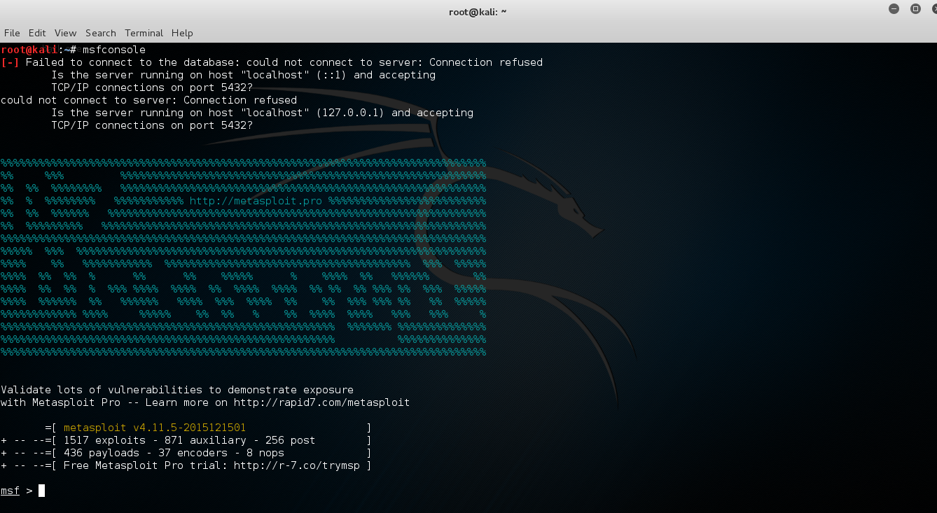Click the msf prompt cursor
This screenshot has width=937, height=513.
(x=41, y=491)
